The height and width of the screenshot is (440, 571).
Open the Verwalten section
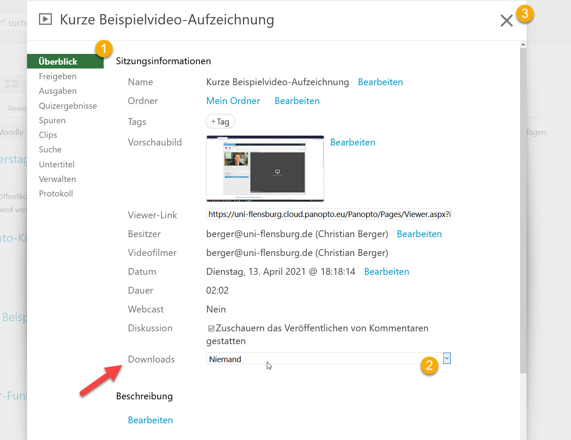point(57,179)
